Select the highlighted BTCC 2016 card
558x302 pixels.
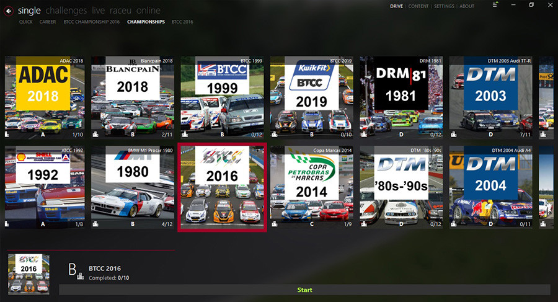(222, 187)
